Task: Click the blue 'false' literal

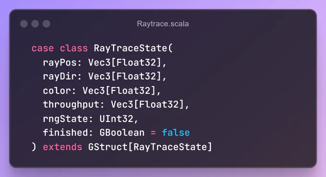Action: 175,133
